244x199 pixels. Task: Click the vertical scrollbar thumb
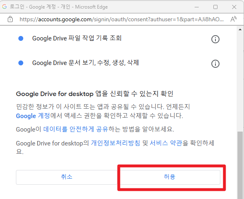(240, 165)
